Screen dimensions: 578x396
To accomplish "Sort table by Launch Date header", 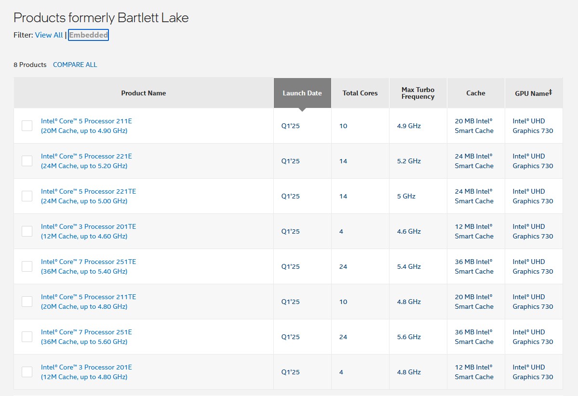I will (302, 93).
